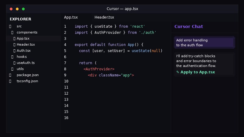Screen dimensions: 244x137
Task: Click the window title 'Cursor — app.tsx'
Action: click(122, 9)
